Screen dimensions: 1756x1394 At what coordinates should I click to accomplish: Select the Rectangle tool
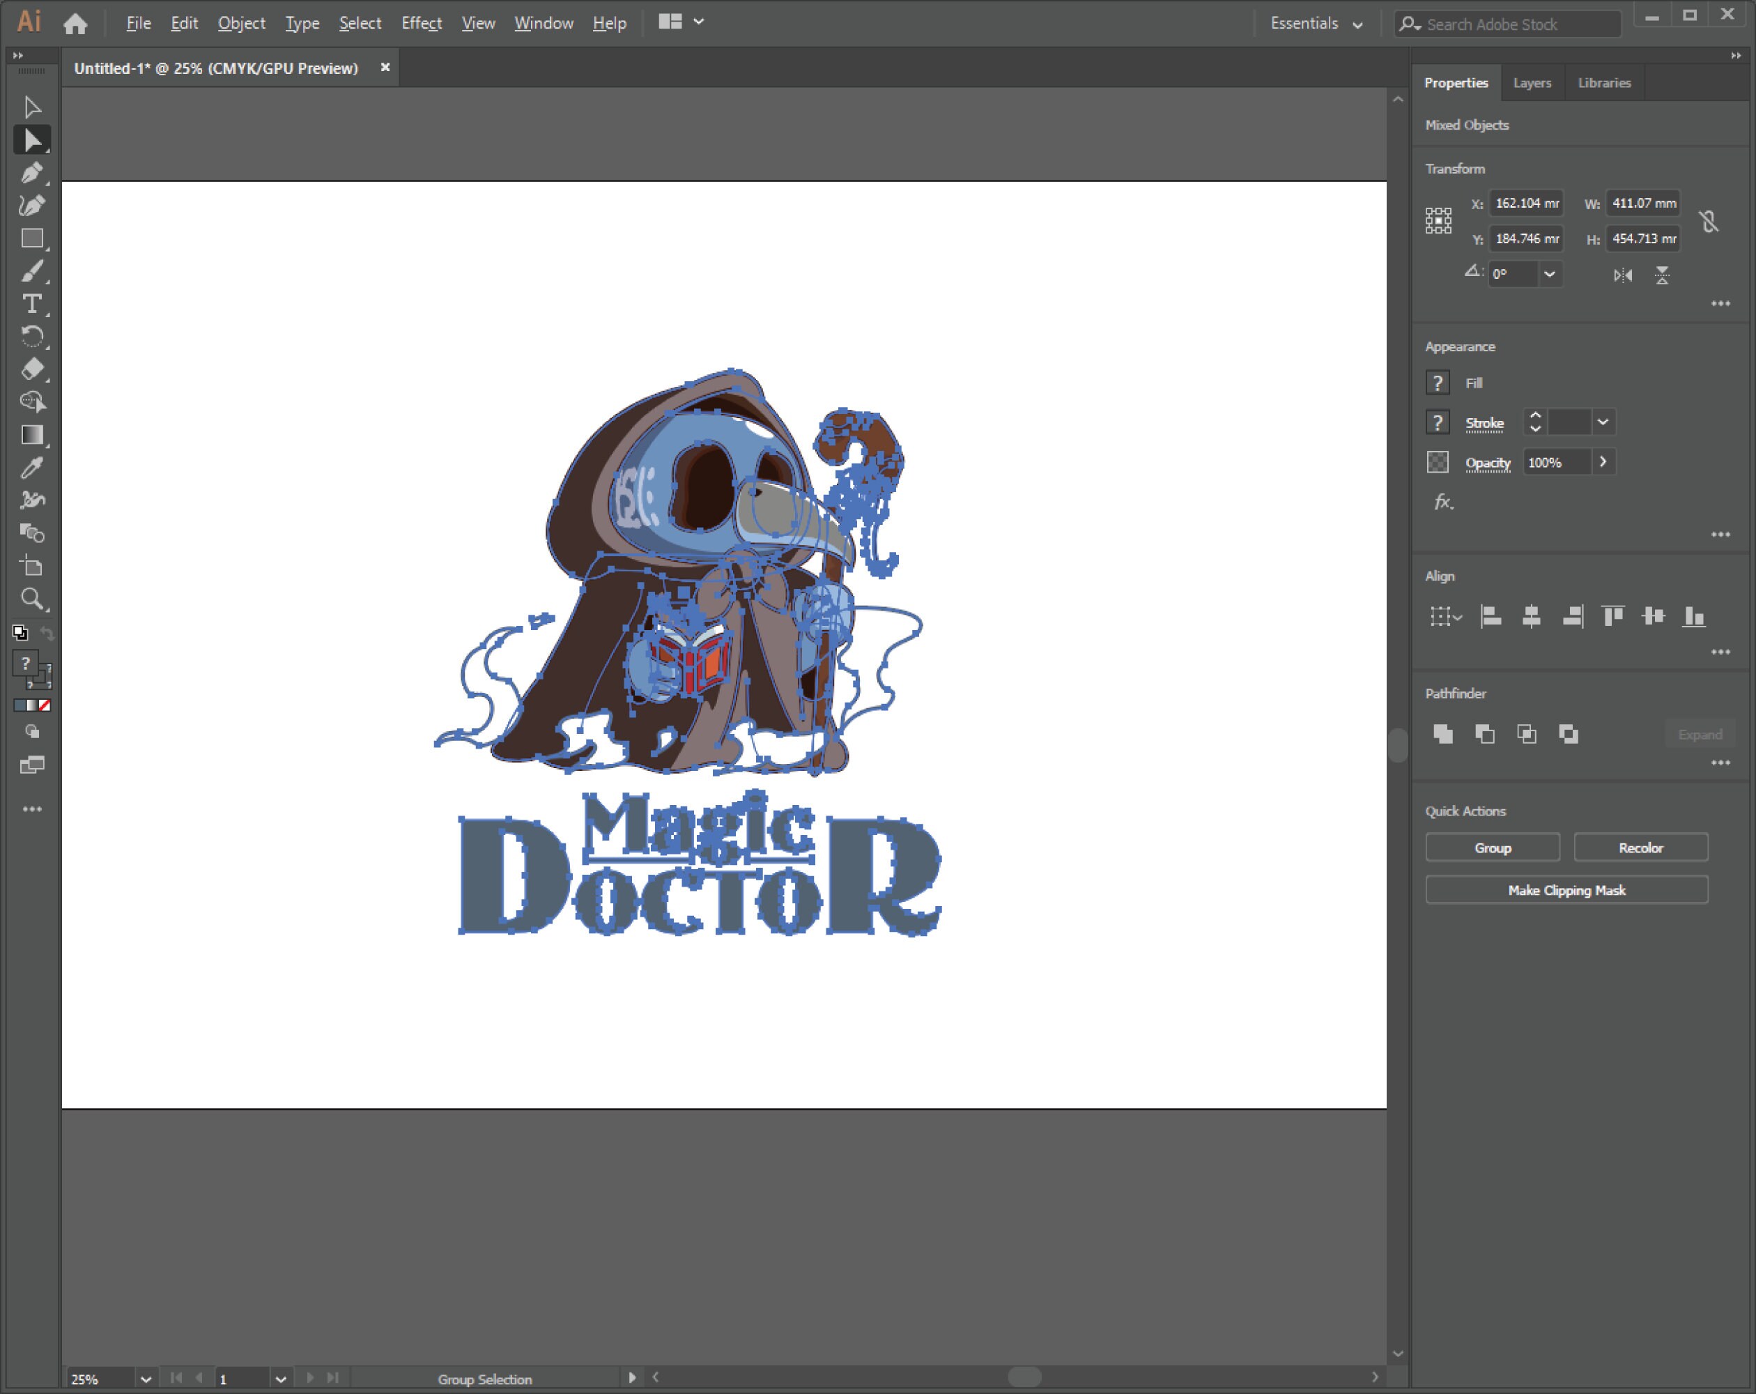point(33,238)
